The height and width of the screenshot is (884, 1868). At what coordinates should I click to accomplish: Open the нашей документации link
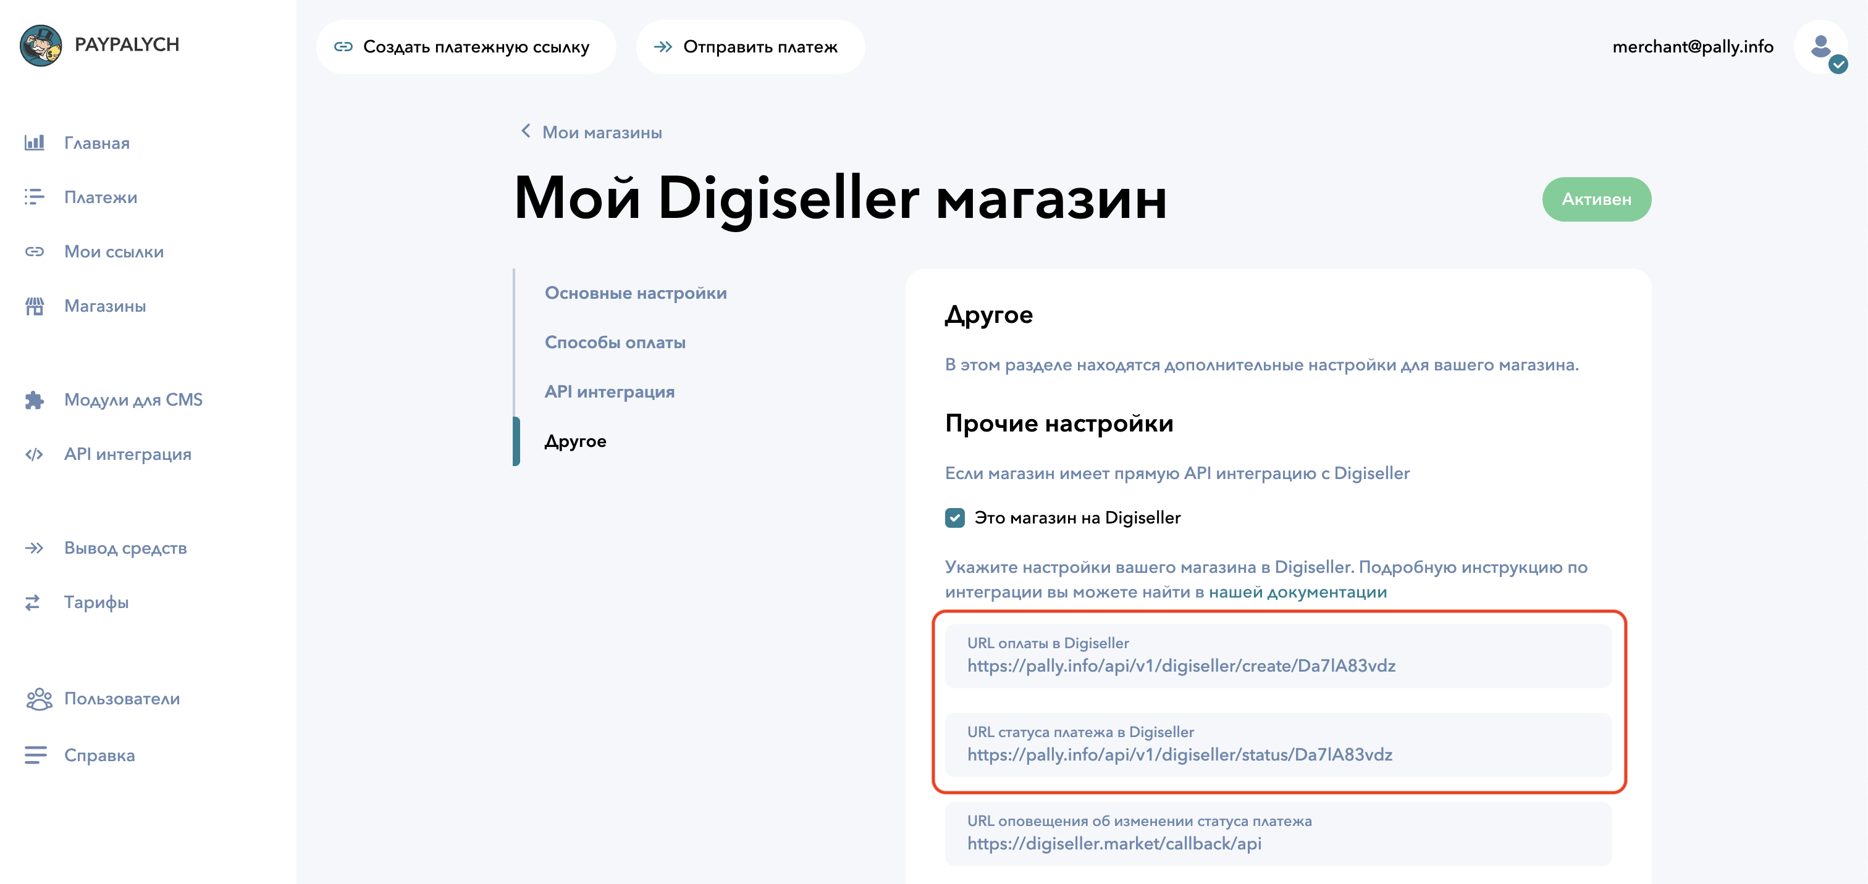(x=1297, y=592)
